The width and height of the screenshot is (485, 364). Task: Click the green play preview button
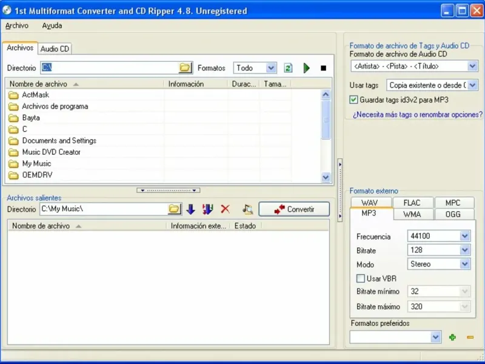pos(306,68)
